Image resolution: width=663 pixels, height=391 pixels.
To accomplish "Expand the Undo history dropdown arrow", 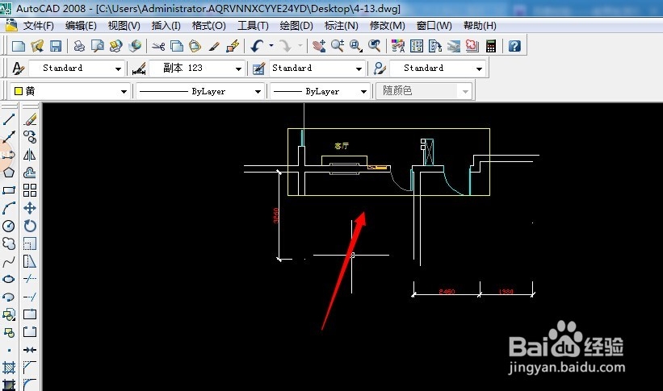I will (x=271, y=46).
